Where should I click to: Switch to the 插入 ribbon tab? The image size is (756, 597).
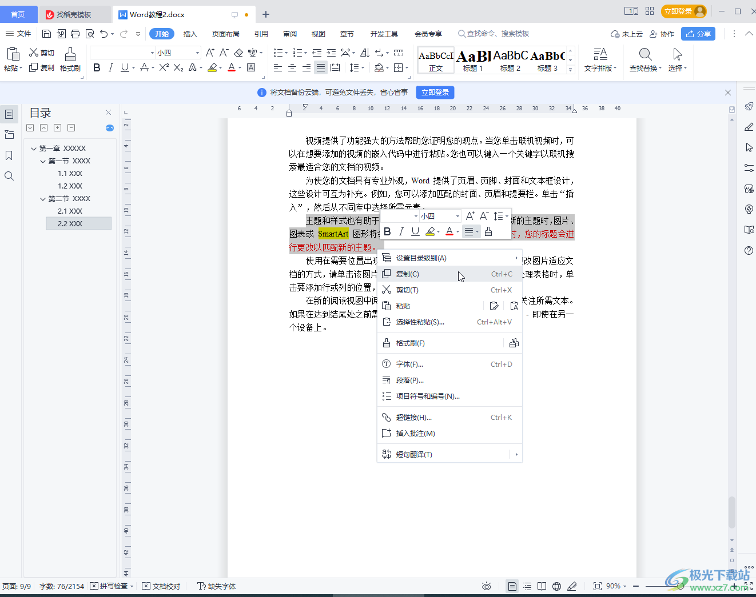(x=190, y=34)
